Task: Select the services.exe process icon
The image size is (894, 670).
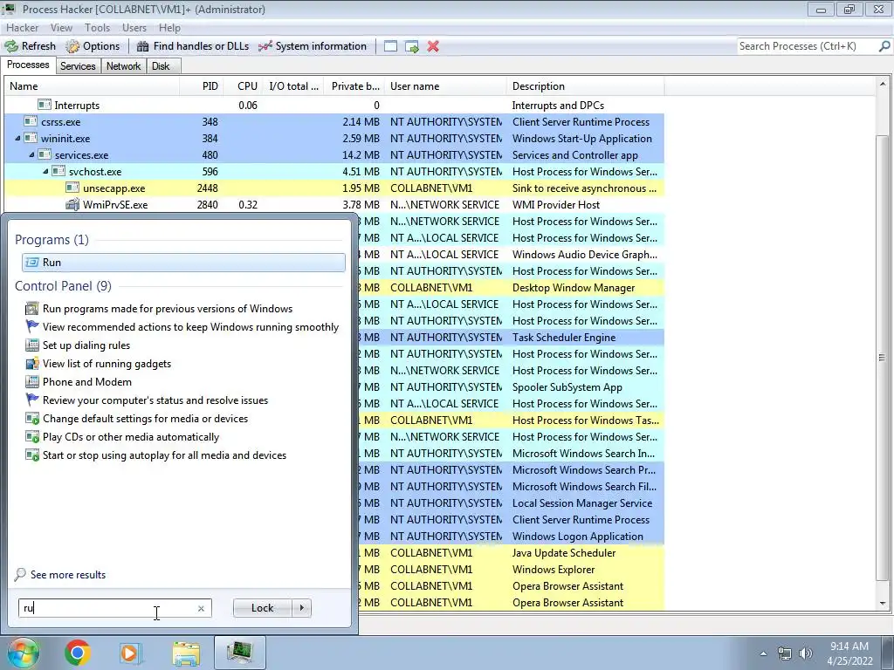Action: [45, 154]
